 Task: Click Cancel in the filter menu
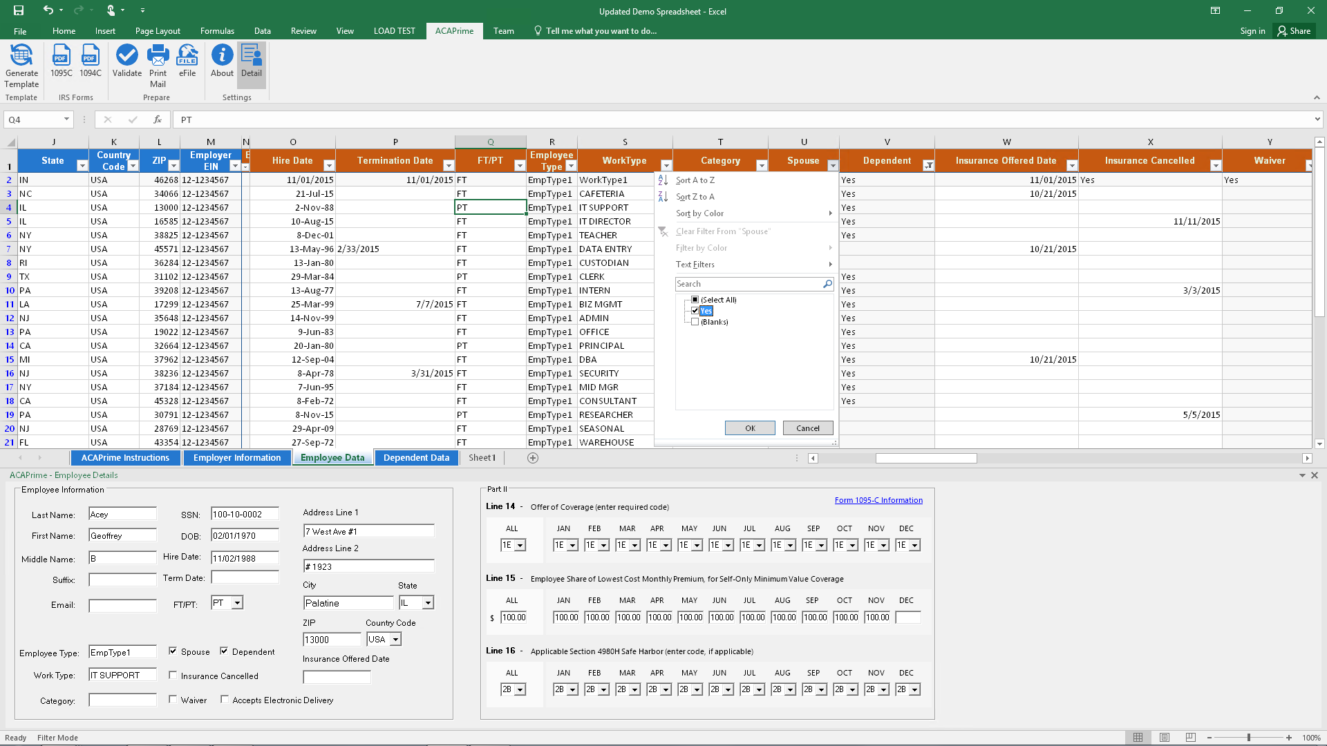tap(808, 428)
